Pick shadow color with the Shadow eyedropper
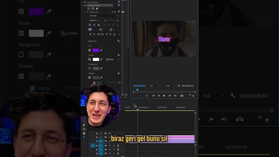 (x=101, y=78)
